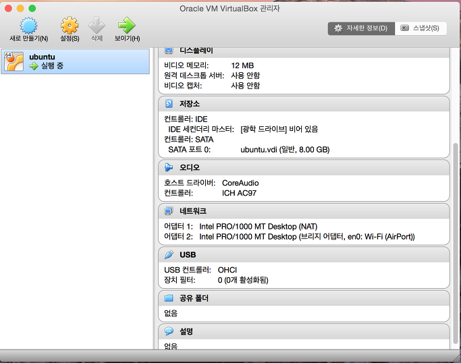This screenshot has width=461, height=363.
Task: Click the details pane vertical scrollbar
Action: 456,243
